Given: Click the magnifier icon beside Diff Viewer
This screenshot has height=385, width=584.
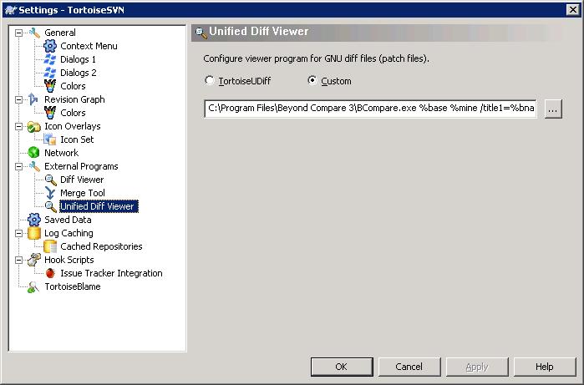Looking at the screenshot, I should [x=51, y=180].
